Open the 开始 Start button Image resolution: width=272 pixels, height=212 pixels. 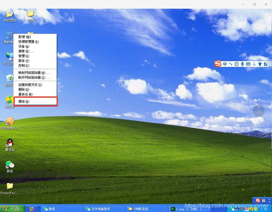pos(12,209)
